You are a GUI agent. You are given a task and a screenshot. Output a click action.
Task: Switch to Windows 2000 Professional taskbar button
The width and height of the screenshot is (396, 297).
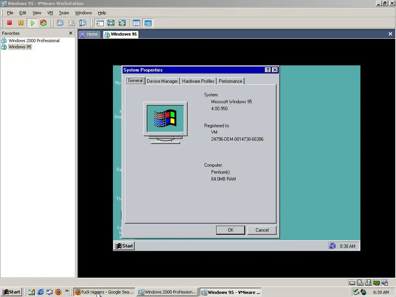167,292
